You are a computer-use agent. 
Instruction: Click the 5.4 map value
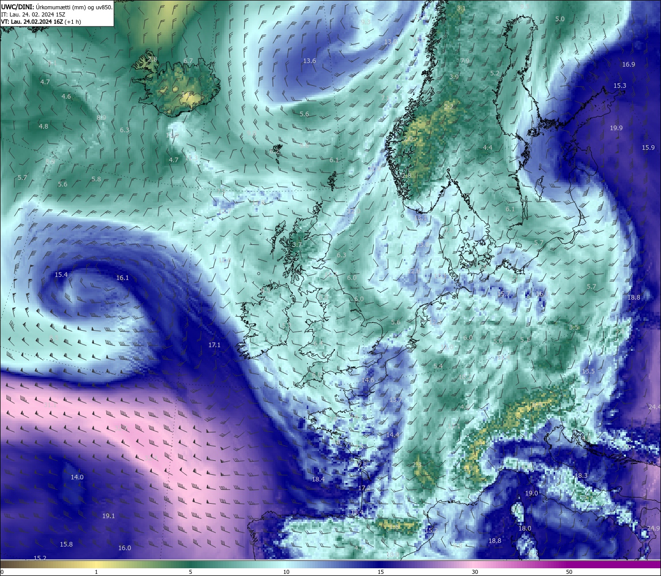tap(438, 366)
